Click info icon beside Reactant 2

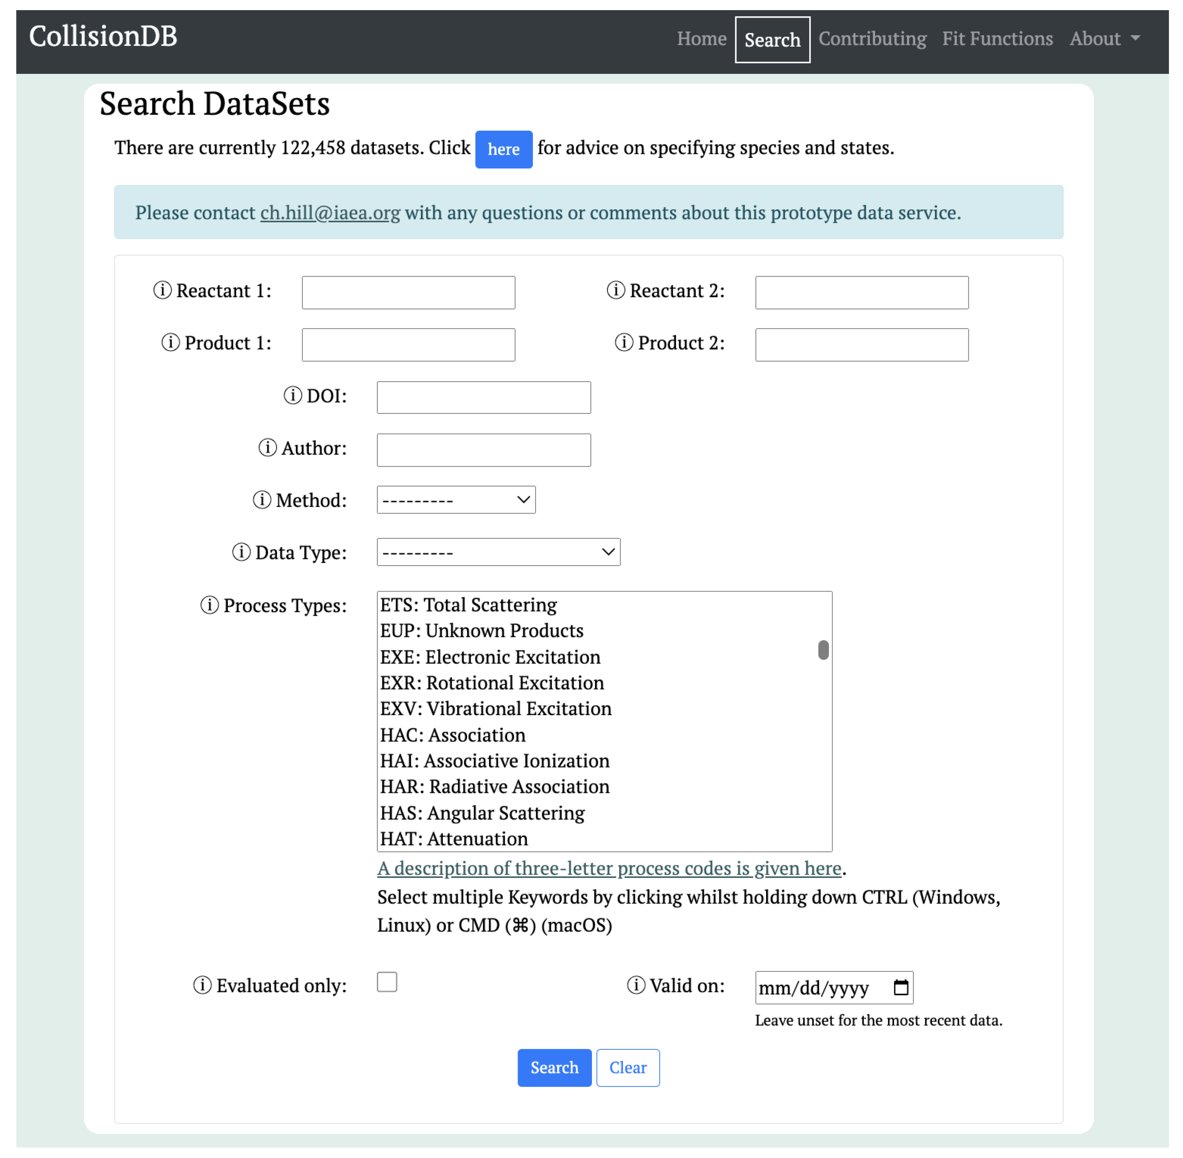point(616,291)
